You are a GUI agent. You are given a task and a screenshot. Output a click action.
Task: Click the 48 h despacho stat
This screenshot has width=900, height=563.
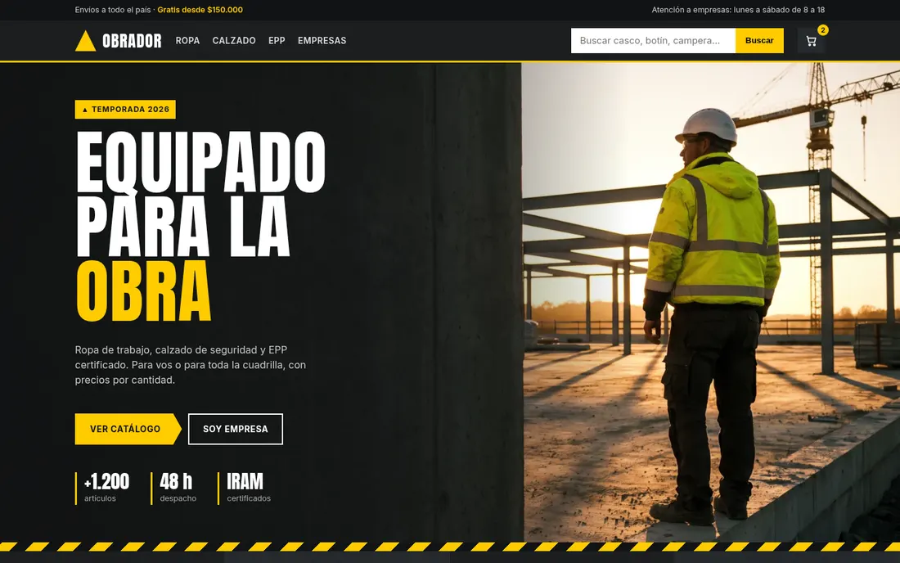[174, 489]
